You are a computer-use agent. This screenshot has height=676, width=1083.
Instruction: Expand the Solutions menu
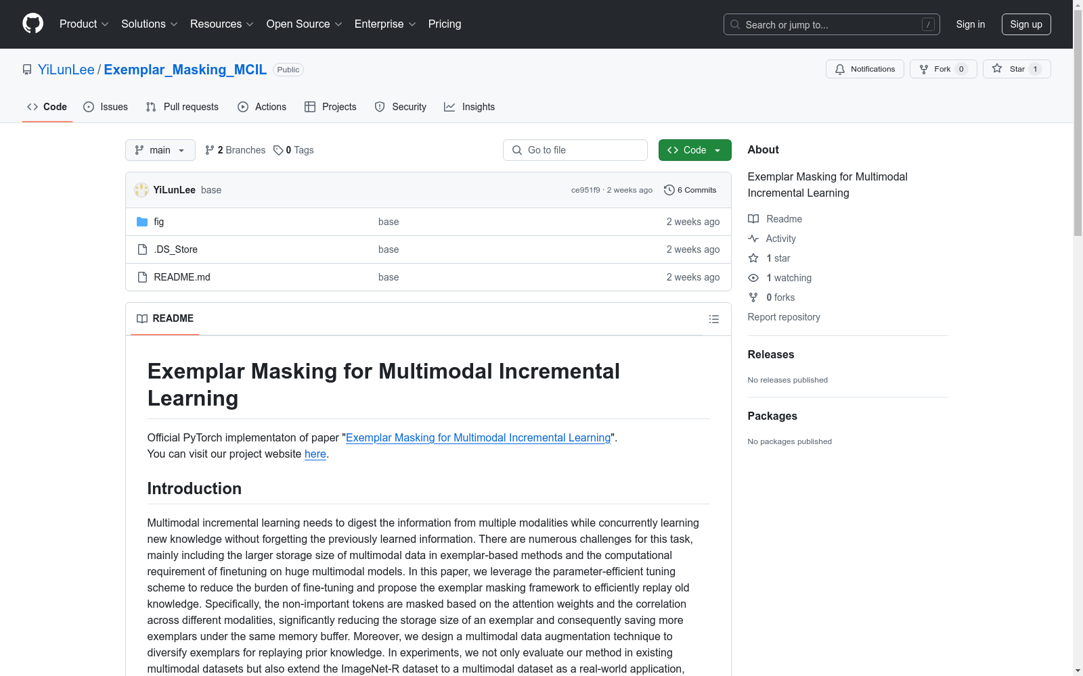pos(150,24)
